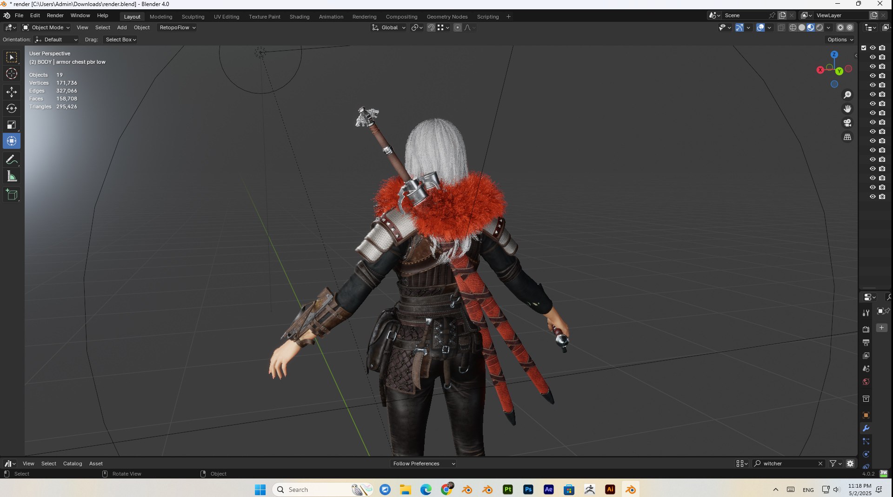
Task: Select the Add Cube tool
Action: pos(12,194)
